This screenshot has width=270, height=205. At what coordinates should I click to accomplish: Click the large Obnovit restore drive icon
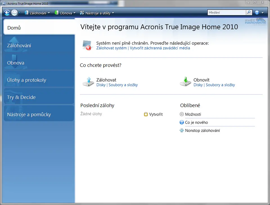185,82
